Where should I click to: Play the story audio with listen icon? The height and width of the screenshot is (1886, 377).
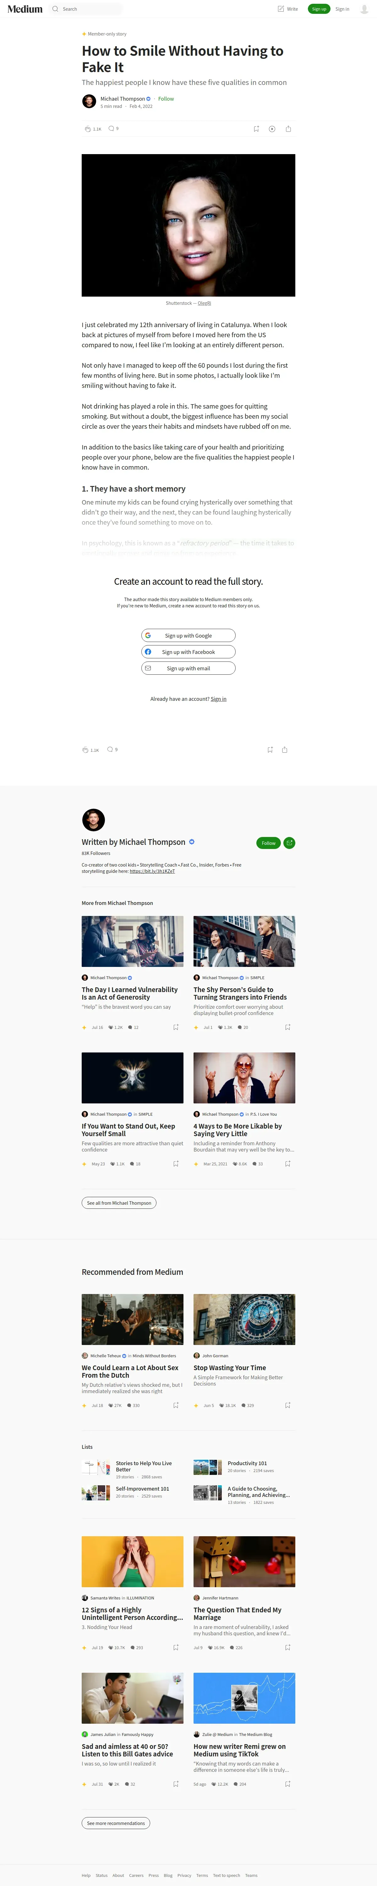point(272,129)
